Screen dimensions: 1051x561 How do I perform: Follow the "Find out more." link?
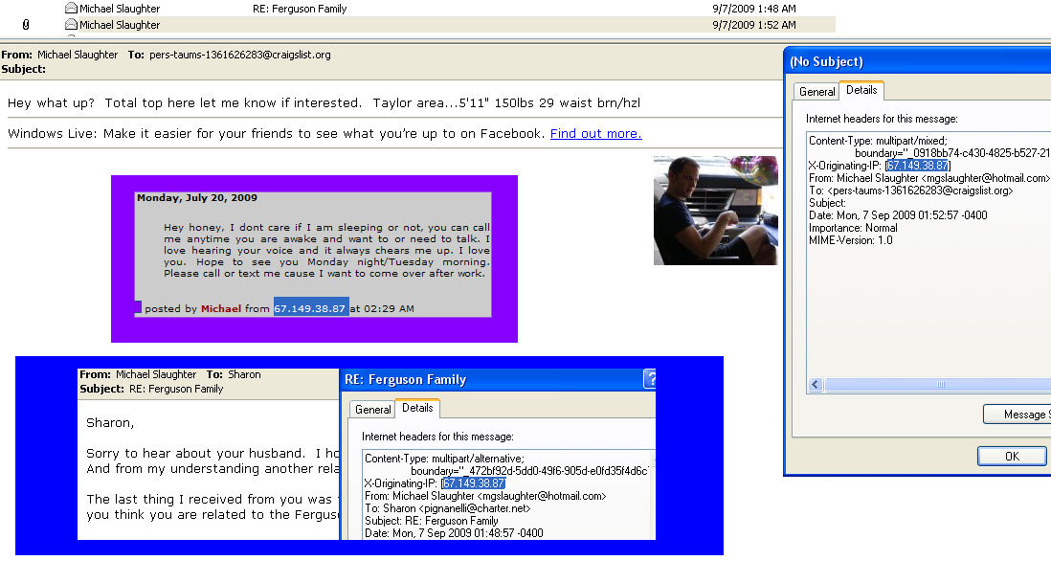(595, 134)
